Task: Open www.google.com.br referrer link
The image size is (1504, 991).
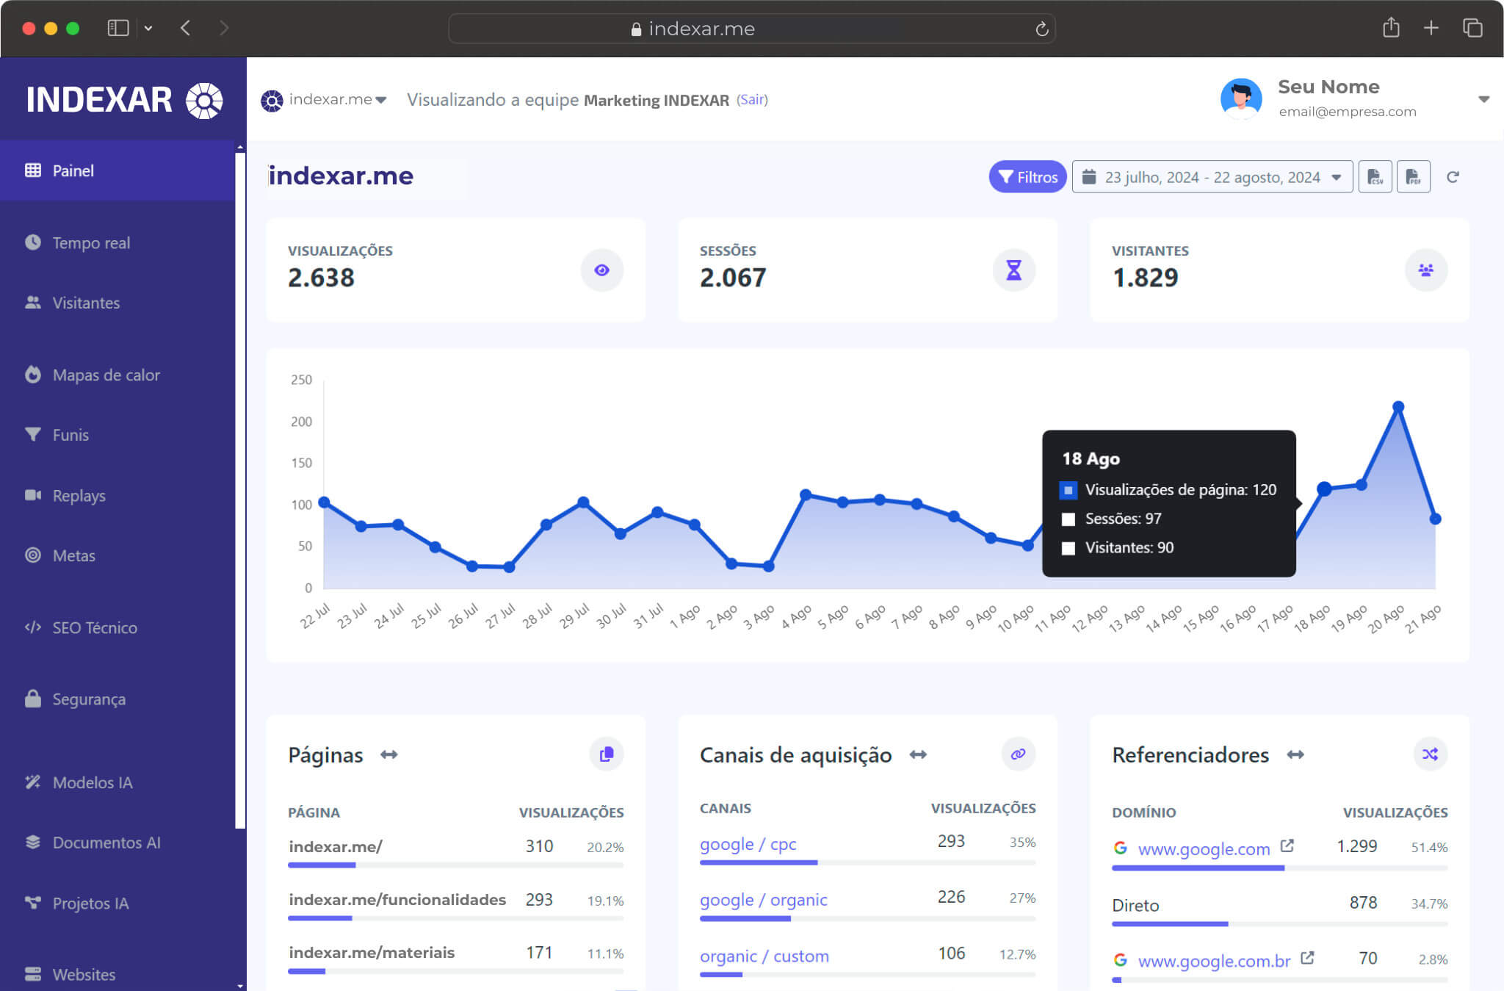Action: [1214, 961]
